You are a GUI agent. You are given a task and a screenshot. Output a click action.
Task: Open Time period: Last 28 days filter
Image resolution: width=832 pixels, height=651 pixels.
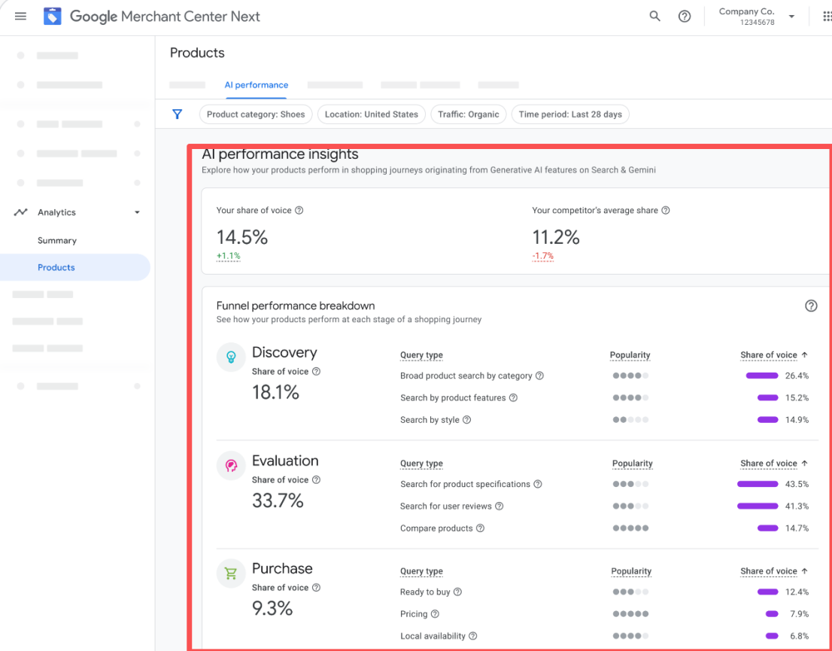(x=570, y=114)
